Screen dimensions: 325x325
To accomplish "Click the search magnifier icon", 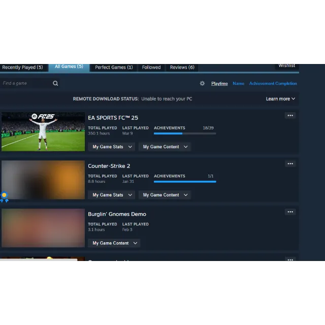I will click(55, 83).
